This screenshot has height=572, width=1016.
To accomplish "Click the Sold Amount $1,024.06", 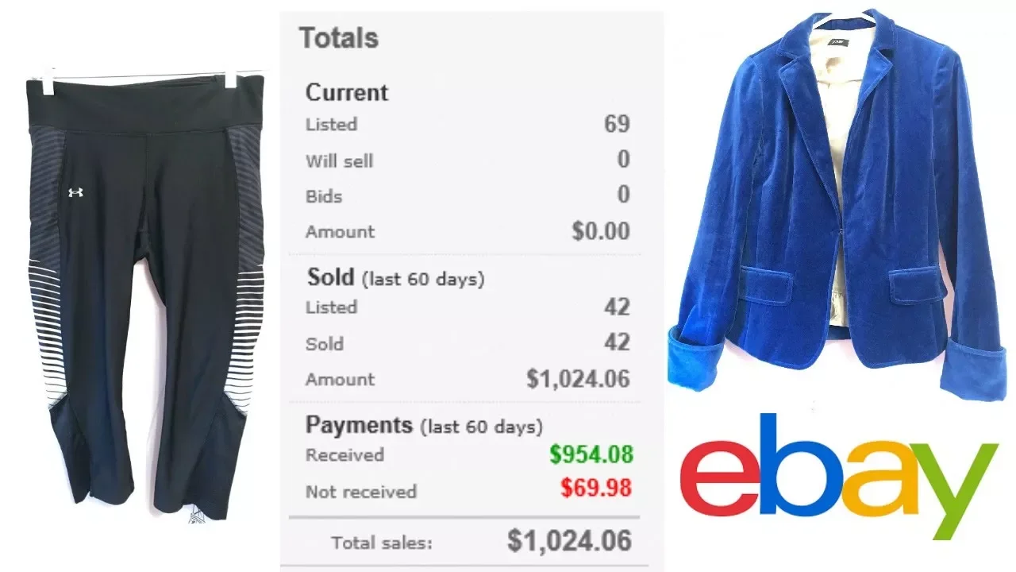I will (579, 379).
